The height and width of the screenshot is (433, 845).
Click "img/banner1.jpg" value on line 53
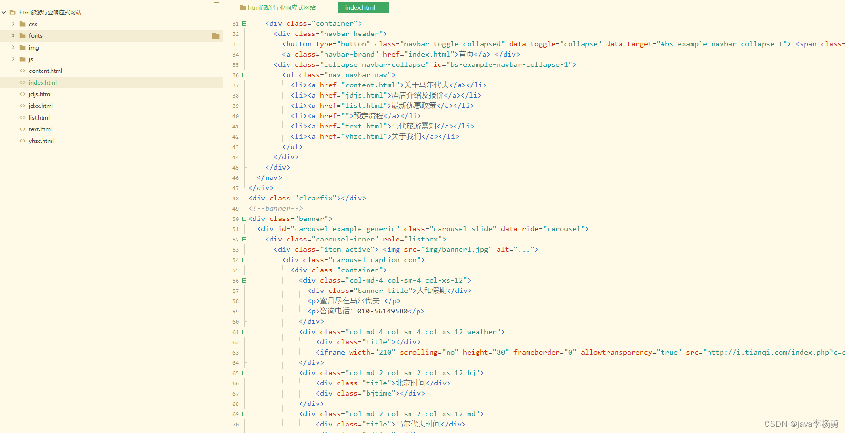pyautogui.click(x=456, y=249)
